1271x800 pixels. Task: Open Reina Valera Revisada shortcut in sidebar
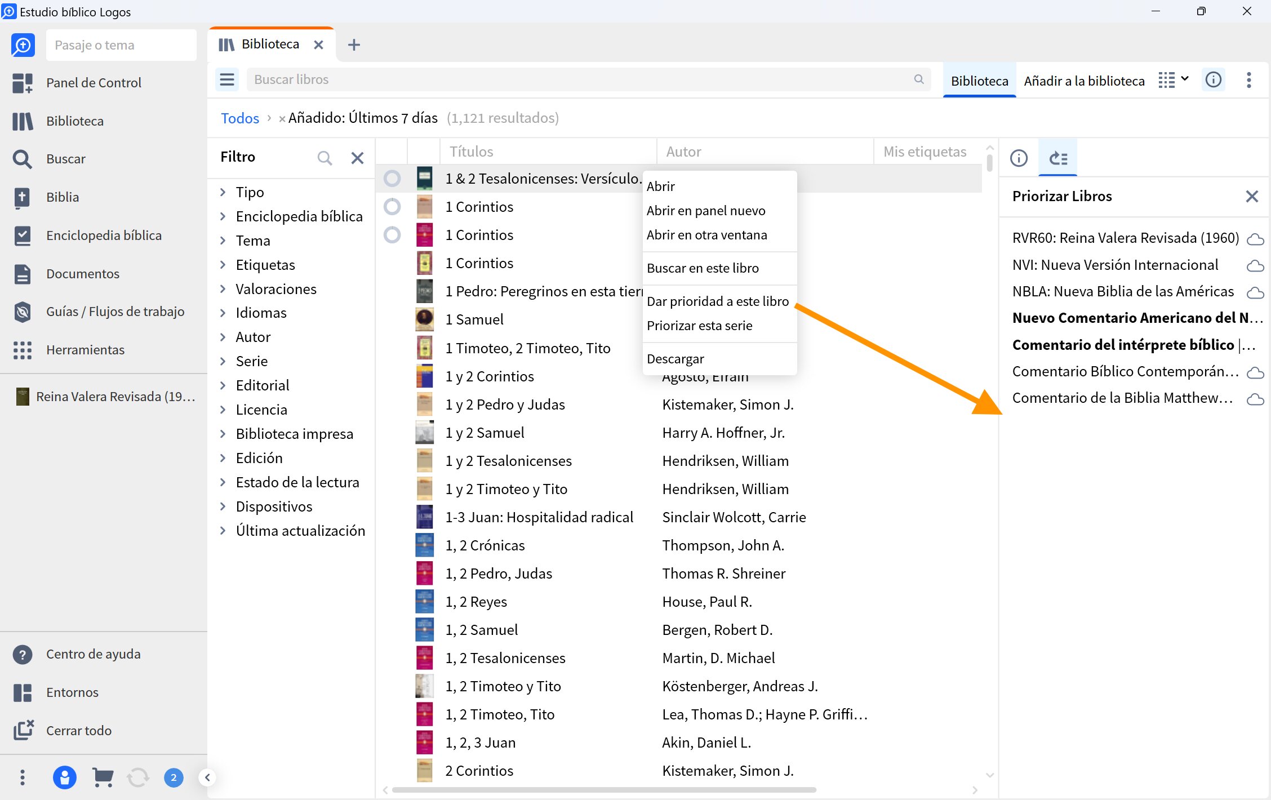105,397
